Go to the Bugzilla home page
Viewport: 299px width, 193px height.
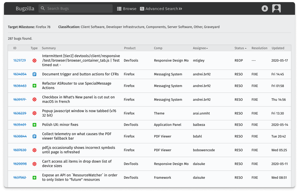(25, 8)
